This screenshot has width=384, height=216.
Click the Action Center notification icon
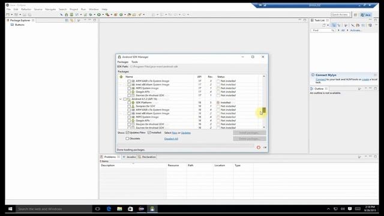(x=350, y=209)
